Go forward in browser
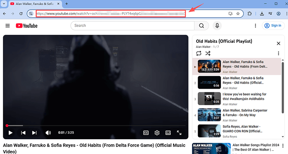Image resolution: width=288 pixels, height=154 pixels. pyautogui.click(x=13, y=14)
